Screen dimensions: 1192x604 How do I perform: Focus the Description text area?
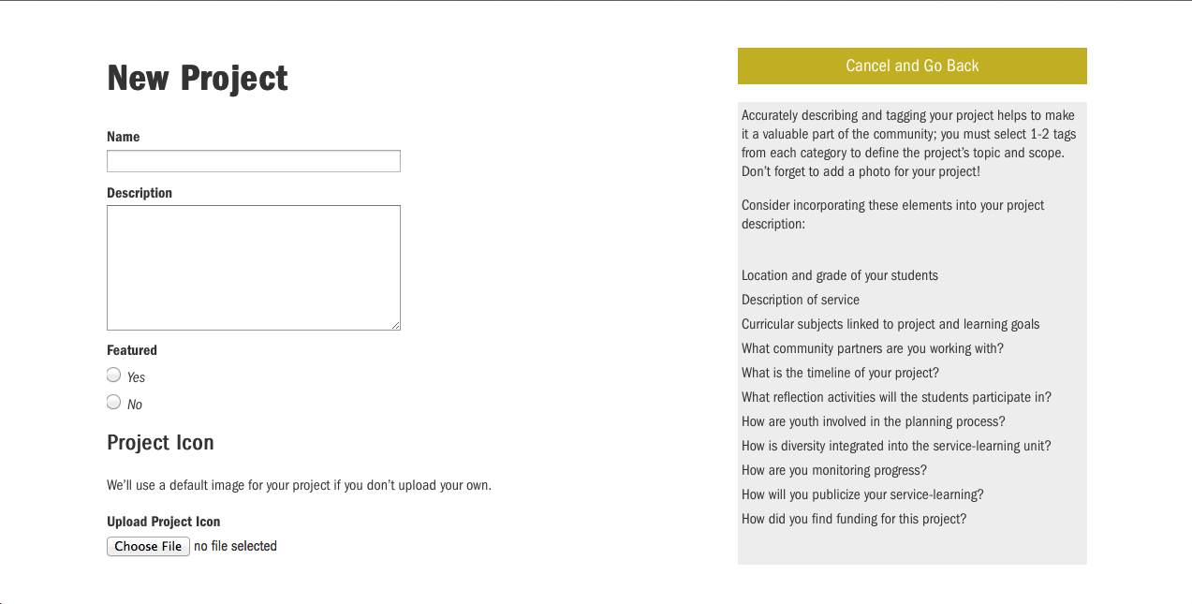pos(253,267)
